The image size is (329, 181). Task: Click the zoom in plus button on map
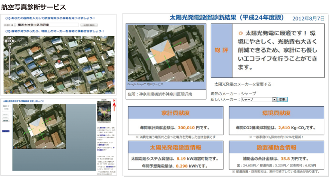coord(10,47)
